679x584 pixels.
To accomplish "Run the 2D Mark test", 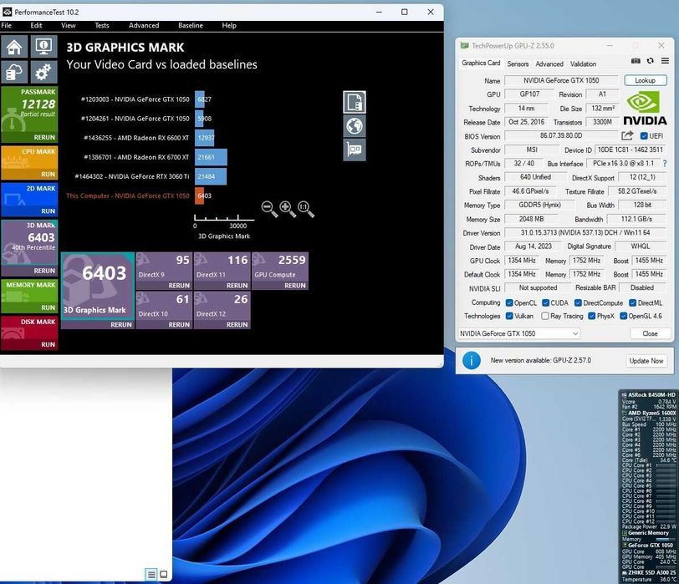I will coord(48,211).
